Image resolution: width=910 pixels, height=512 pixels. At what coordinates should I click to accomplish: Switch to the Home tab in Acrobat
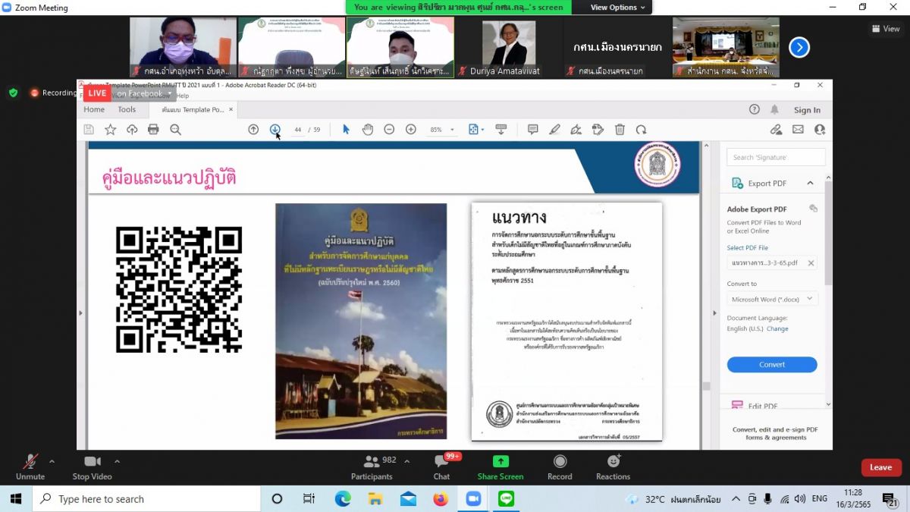pyautogui.click(x=94, y=110)
